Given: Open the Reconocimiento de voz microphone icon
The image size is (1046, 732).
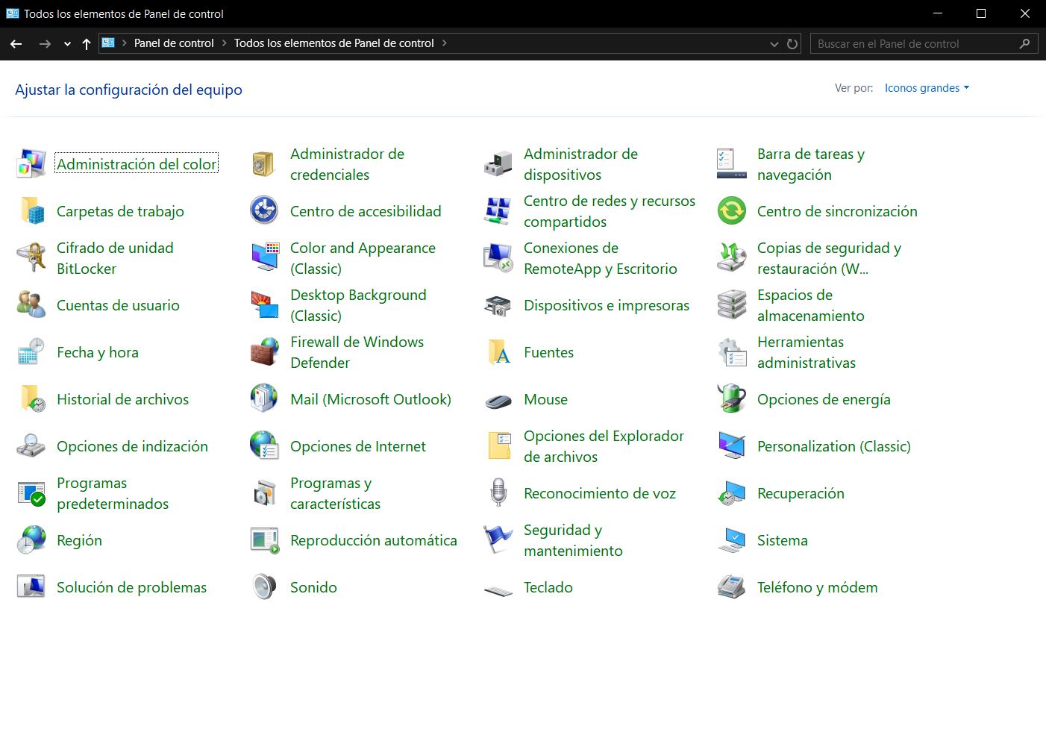Looking at the screenshot, I should 498,493.
